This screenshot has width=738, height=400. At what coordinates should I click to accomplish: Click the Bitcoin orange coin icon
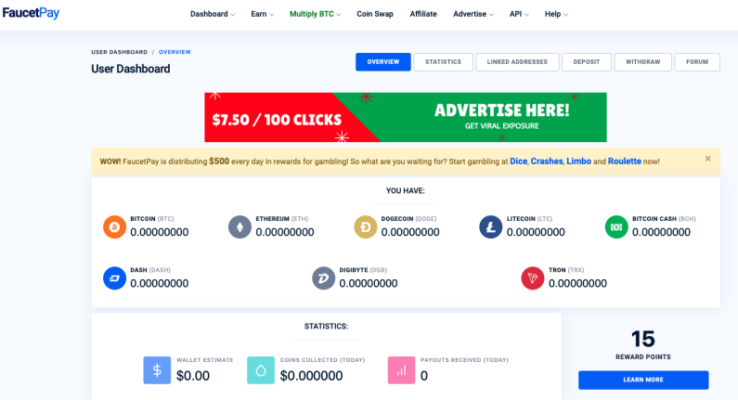coord(114,226)
